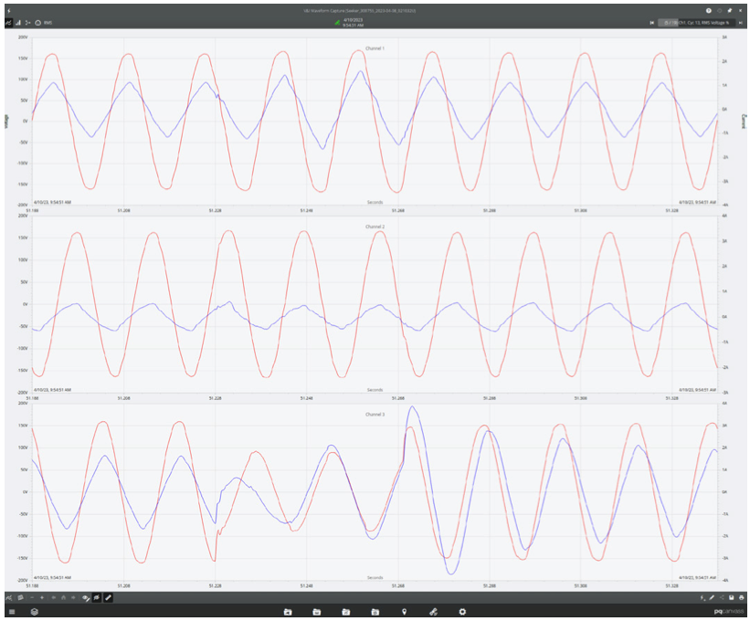Open settings with the gear icon
The width and height of the screenshot is (750, 621).
point(462,612)
